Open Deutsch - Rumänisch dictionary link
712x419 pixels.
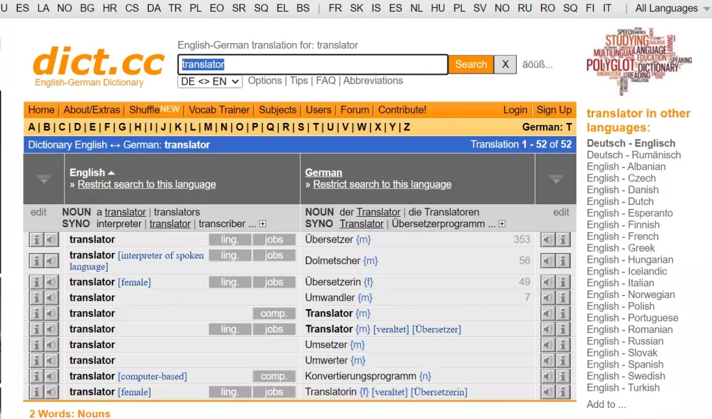634,155
